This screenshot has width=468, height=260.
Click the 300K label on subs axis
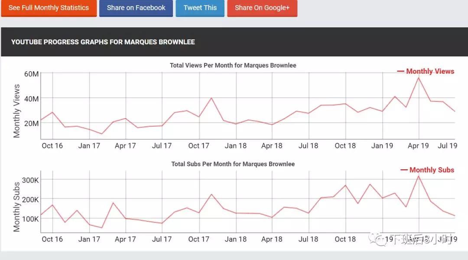[31, 180]
